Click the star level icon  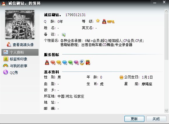pyautogui.click(x=98, y=21)
